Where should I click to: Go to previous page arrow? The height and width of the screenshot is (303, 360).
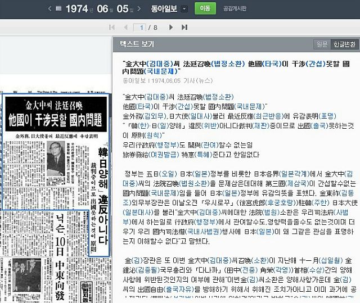point(125,28)
